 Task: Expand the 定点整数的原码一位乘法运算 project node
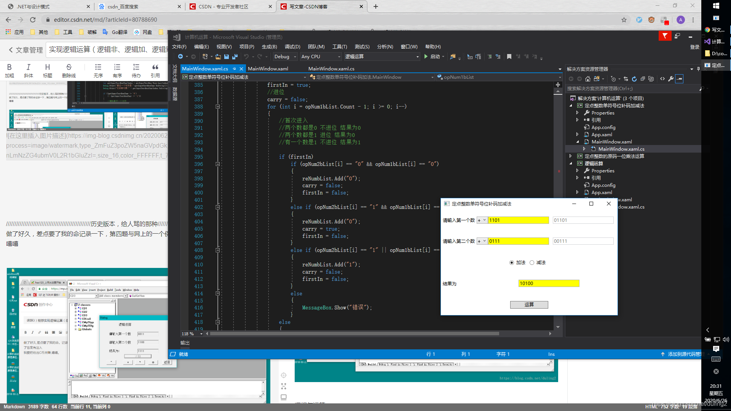570,156
